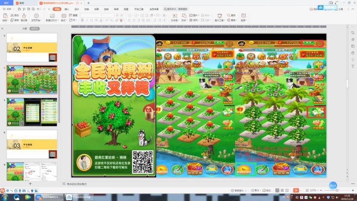Open the Developer Tools ribbon tab

coord(139,9)
